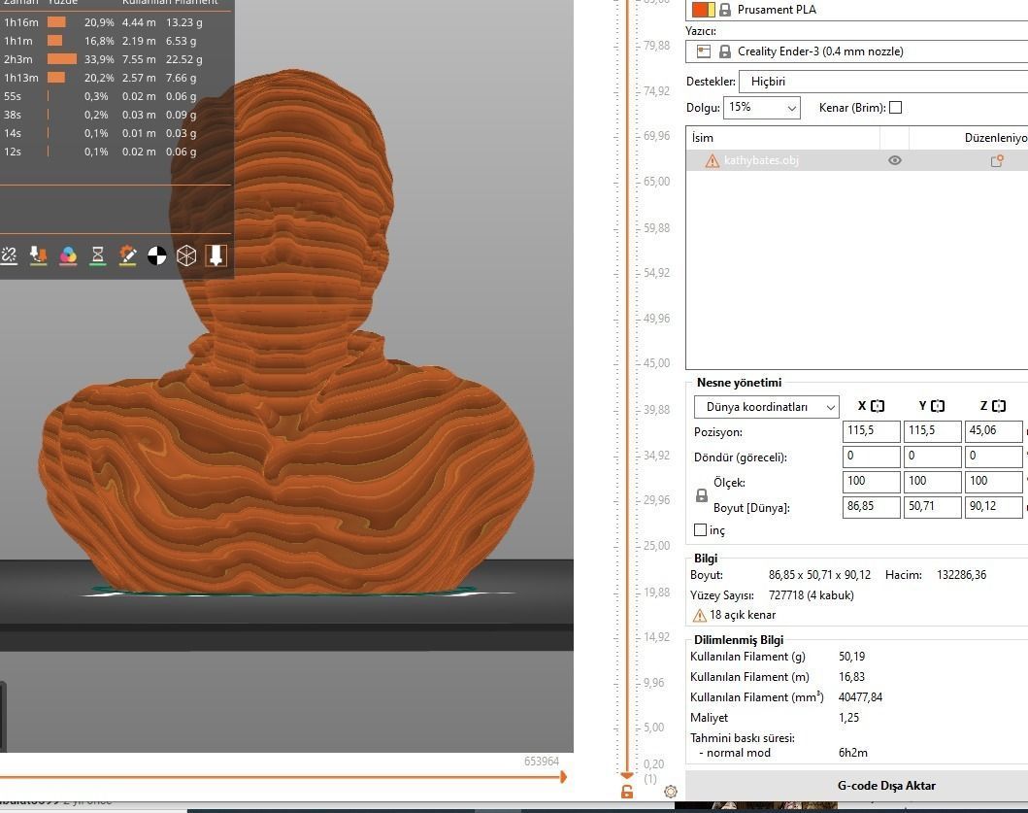This screenshot has width=1028, height=813.
Task: Click the Pozisyon Z field 45,06
Action: click(x=993, y=431)
